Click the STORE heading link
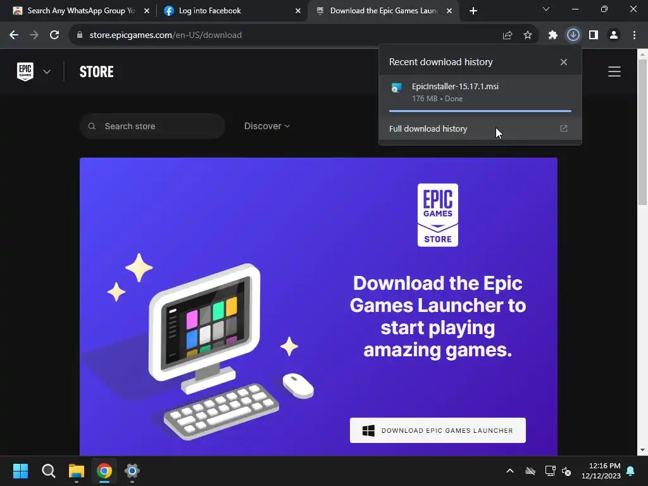Screen dimensions: 648x486 pyautogui.click(x=97, y=72)
